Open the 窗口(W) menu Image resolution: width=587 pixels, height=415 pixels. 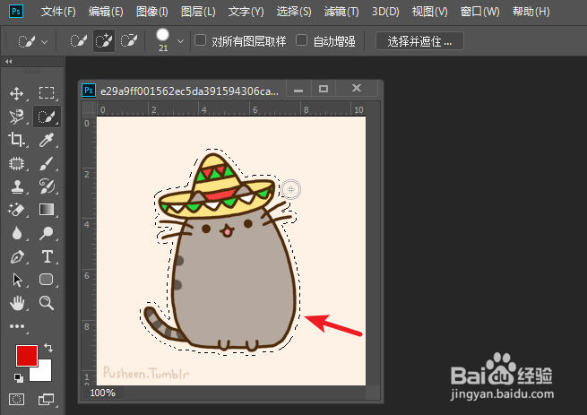pyautogui.click(x=480, y=12)
